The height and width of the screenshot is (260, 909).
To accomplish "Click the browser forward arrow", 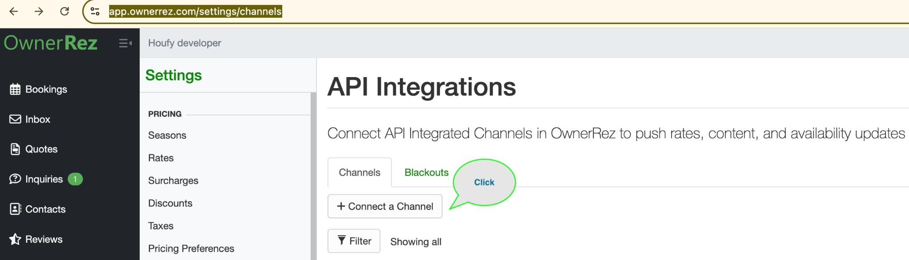I will coord(39,12).
